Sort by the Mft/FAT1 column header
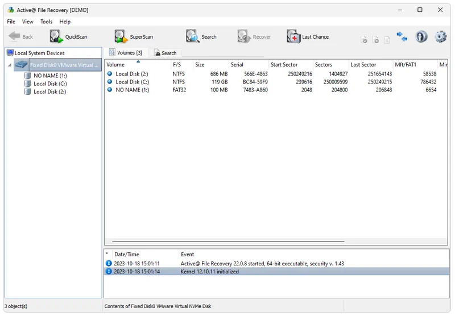 pos(415,65)
